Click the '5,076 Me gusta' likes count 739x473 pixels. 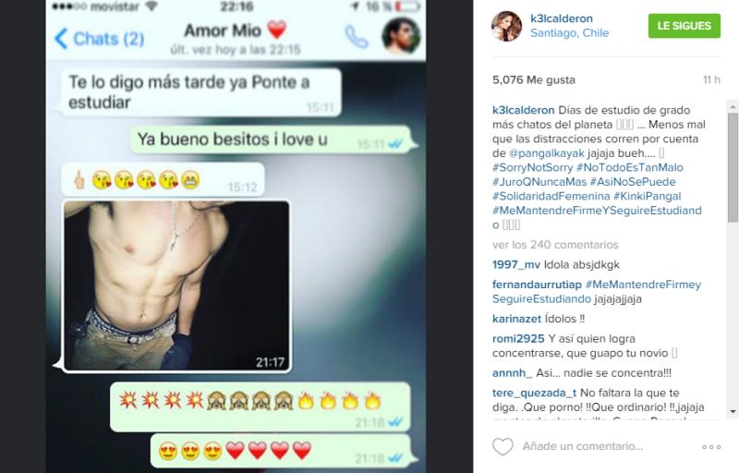(x=534, y=80)
